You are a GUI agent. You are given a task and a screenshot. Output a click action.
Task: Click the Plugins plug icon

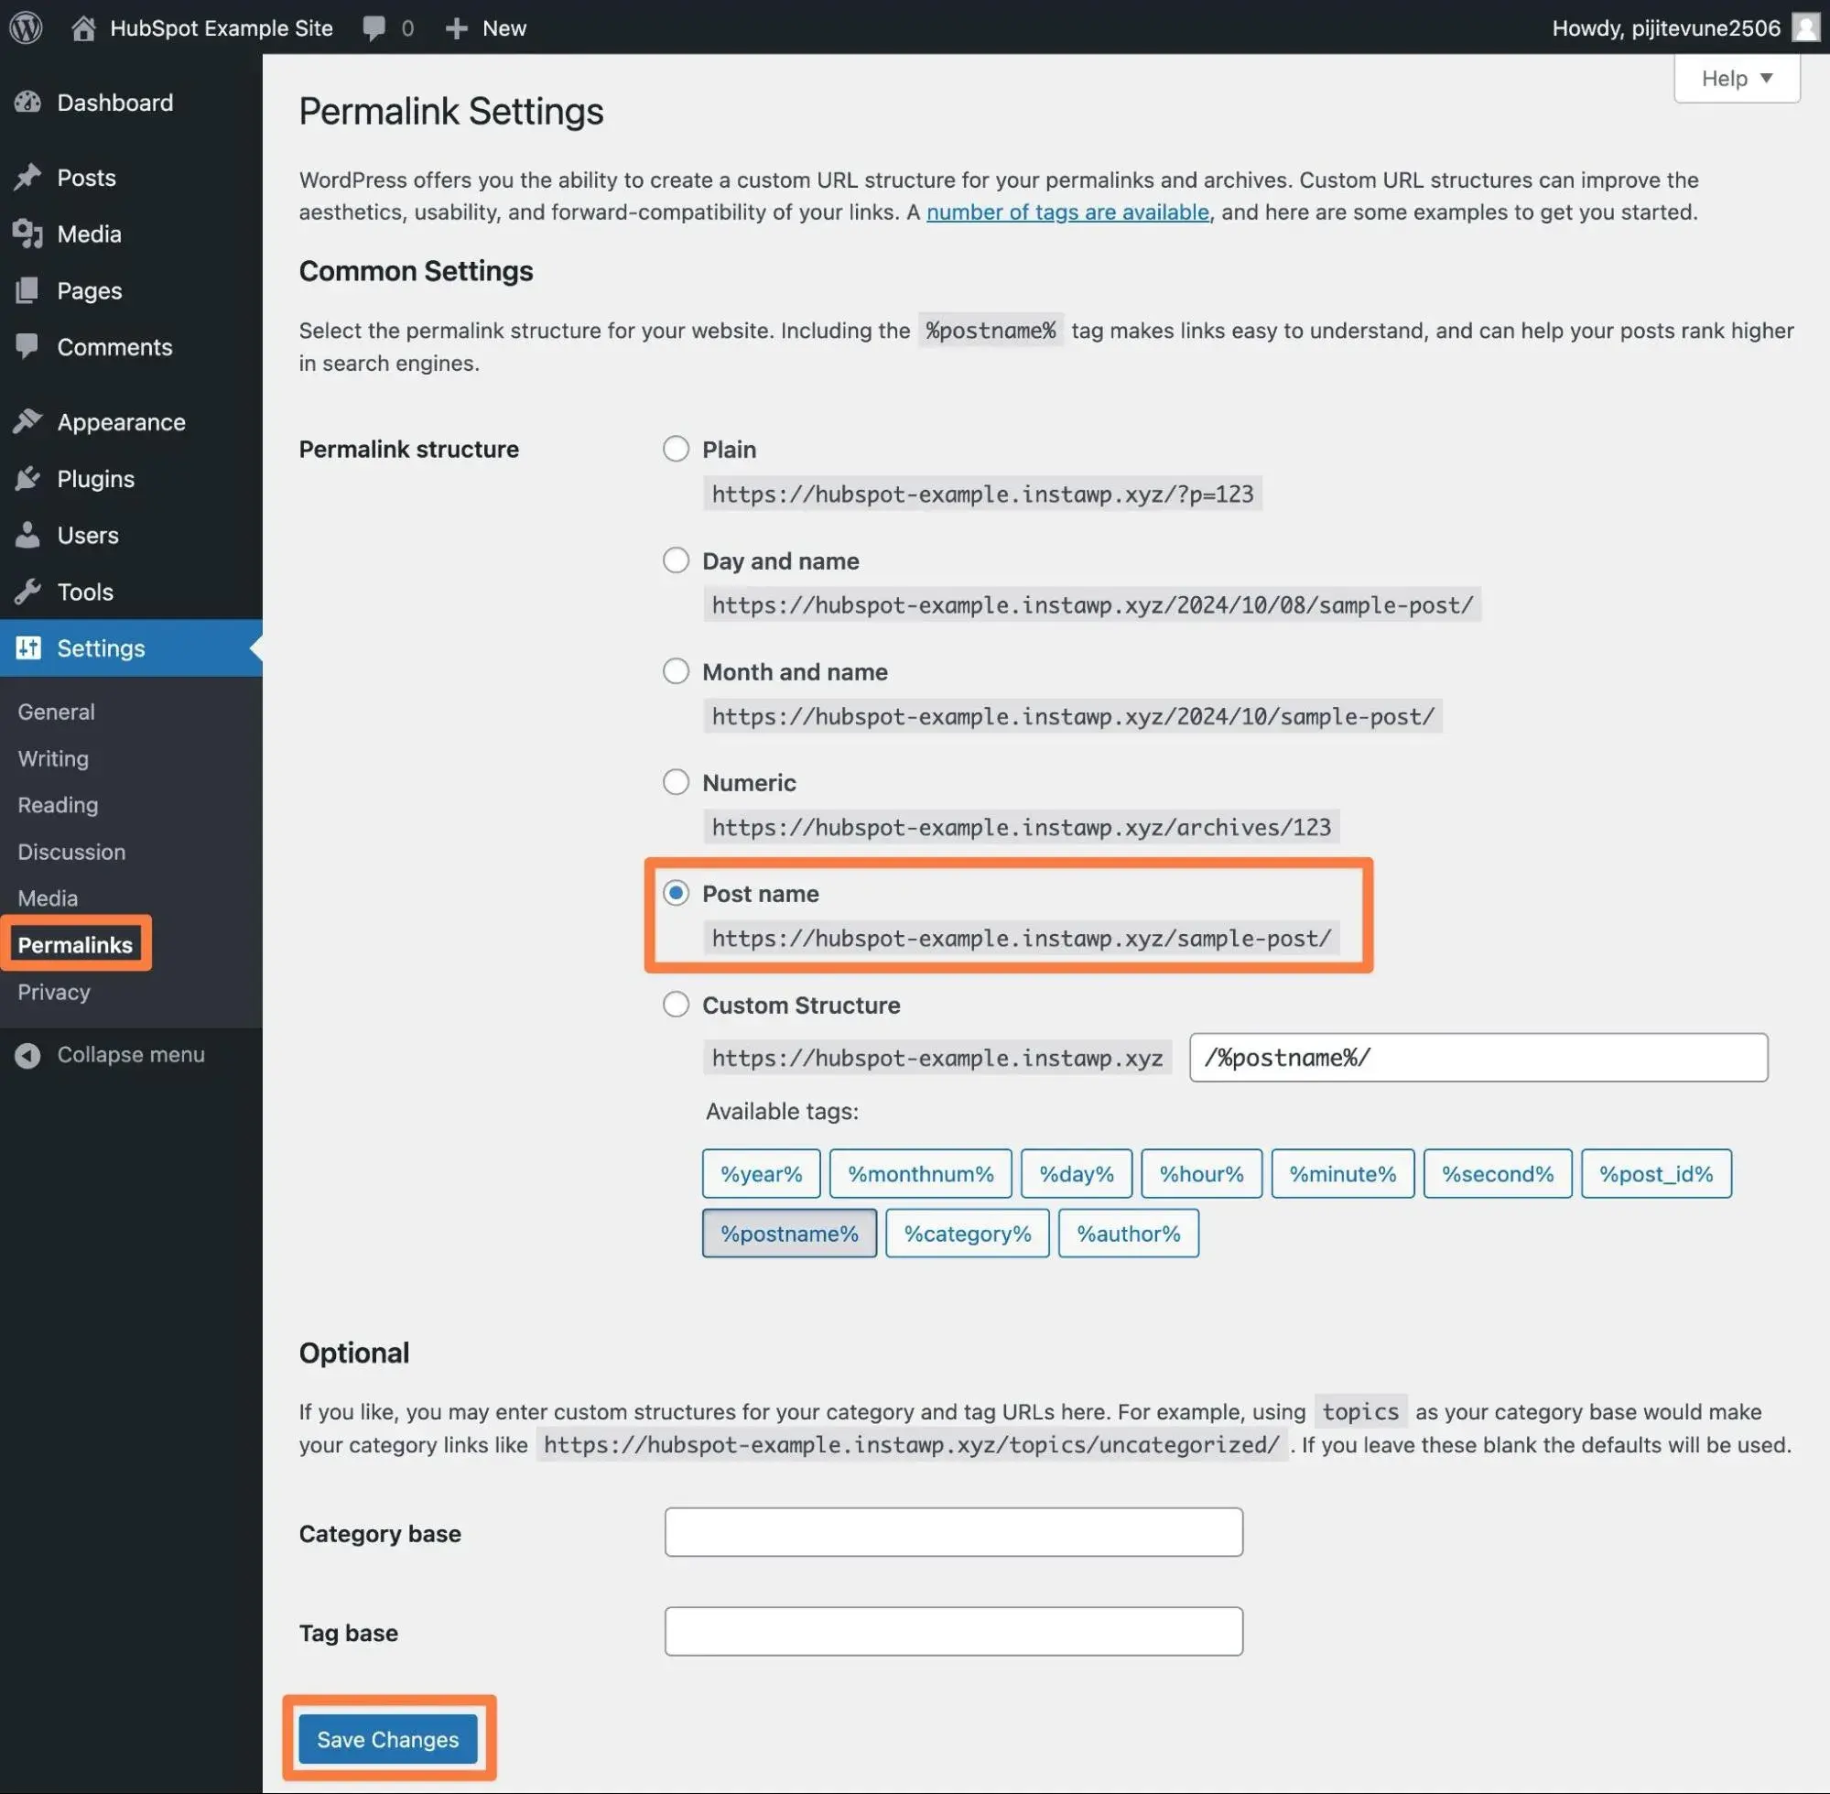28,479
